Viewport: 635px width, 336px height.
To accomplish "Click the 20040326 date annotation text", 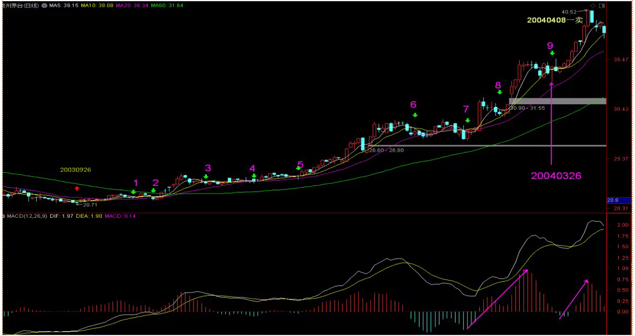I will pos(556,175).
